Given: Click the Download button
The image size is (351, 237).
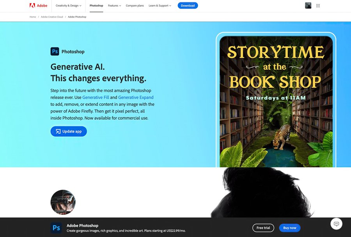Looking at the screenshot, I should 188,5.
